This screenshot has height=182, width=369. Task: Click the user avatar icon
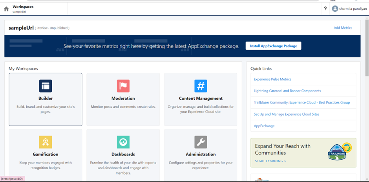[x=334, y=9]
